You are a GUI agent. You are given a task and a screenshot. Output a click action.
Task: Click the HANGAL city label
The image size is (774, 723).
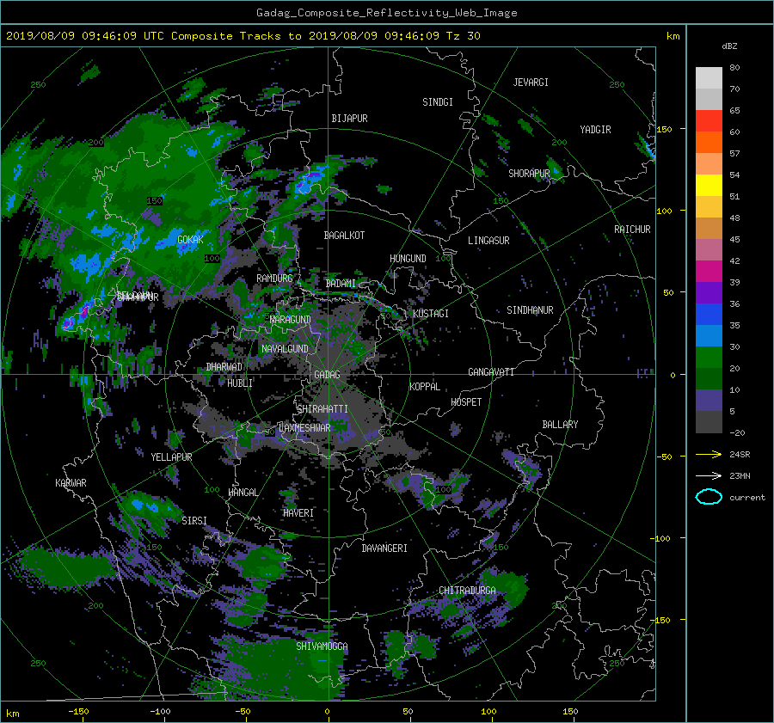(x=243, y=493)
